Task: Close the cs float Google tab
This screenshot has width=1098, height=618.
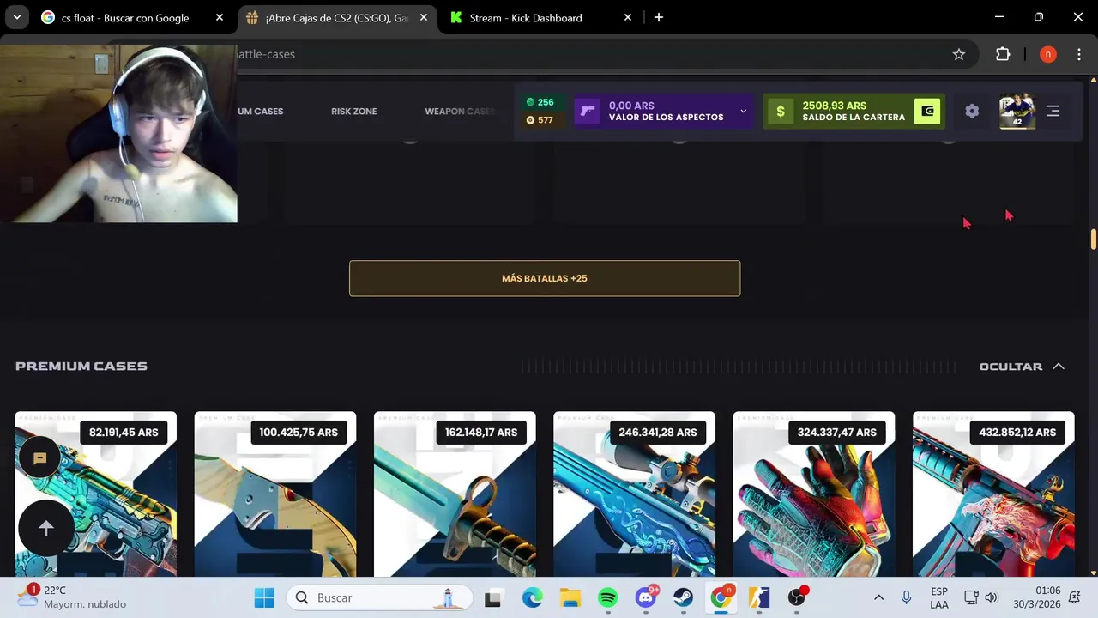Action: point(220,17)
